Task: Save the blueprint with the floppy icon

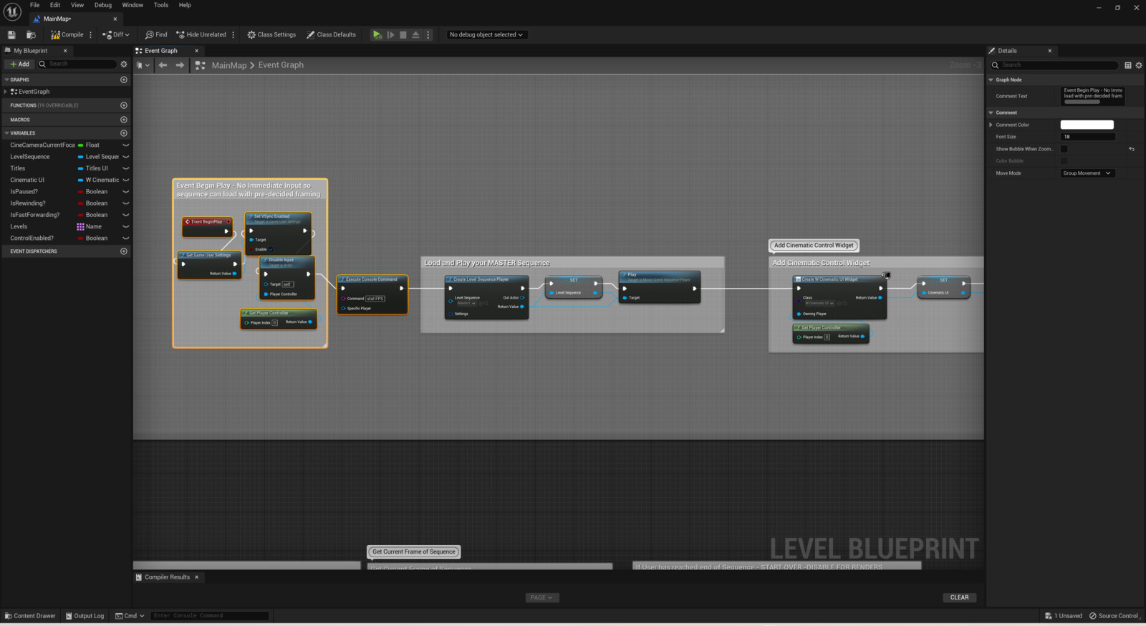Action: (x=11, y=34)
